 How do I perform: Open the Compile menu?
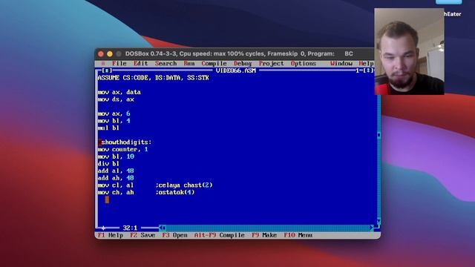[214, 64]
